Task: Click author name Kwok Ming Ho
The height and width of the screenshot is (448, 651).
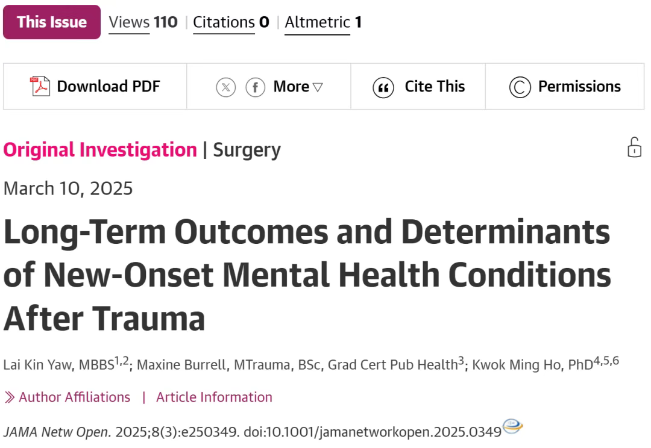Action: [517, 365]
